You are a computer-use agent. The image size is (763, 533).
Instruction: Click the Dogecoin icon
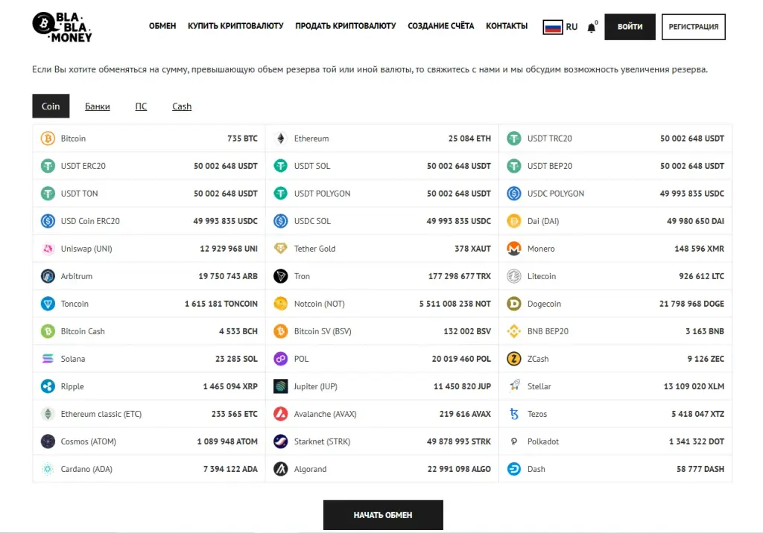click(514, 304)
